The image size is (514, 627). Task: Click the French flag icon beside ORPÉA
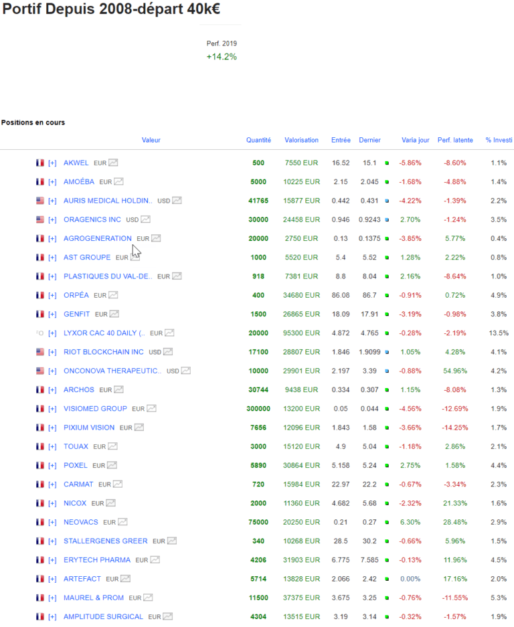pos(39,295)
